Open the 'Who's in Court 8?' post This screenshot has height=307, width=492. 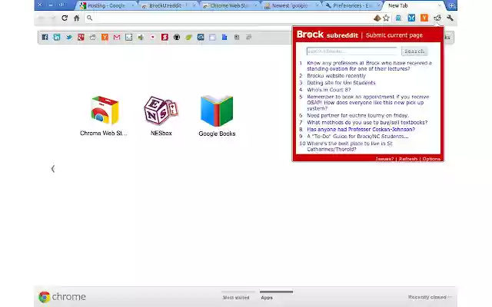click(x=329, y=90)
